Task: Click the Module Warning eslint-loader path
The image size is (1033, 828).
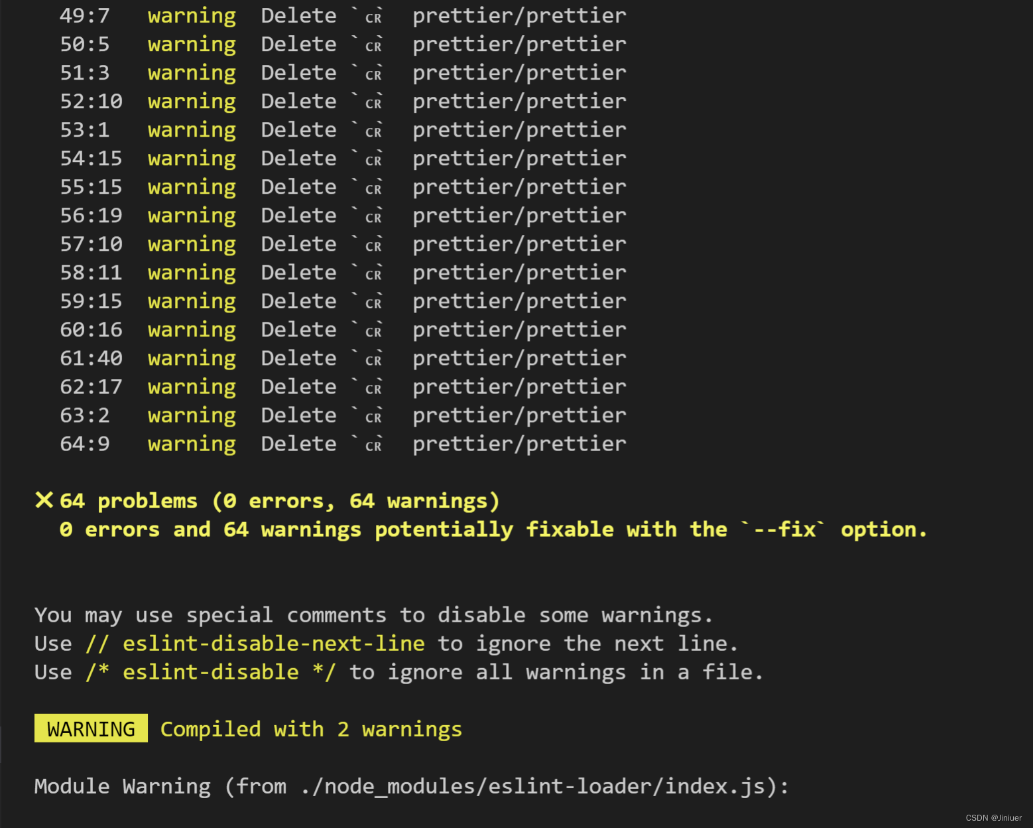Action: tap(411, 786)
